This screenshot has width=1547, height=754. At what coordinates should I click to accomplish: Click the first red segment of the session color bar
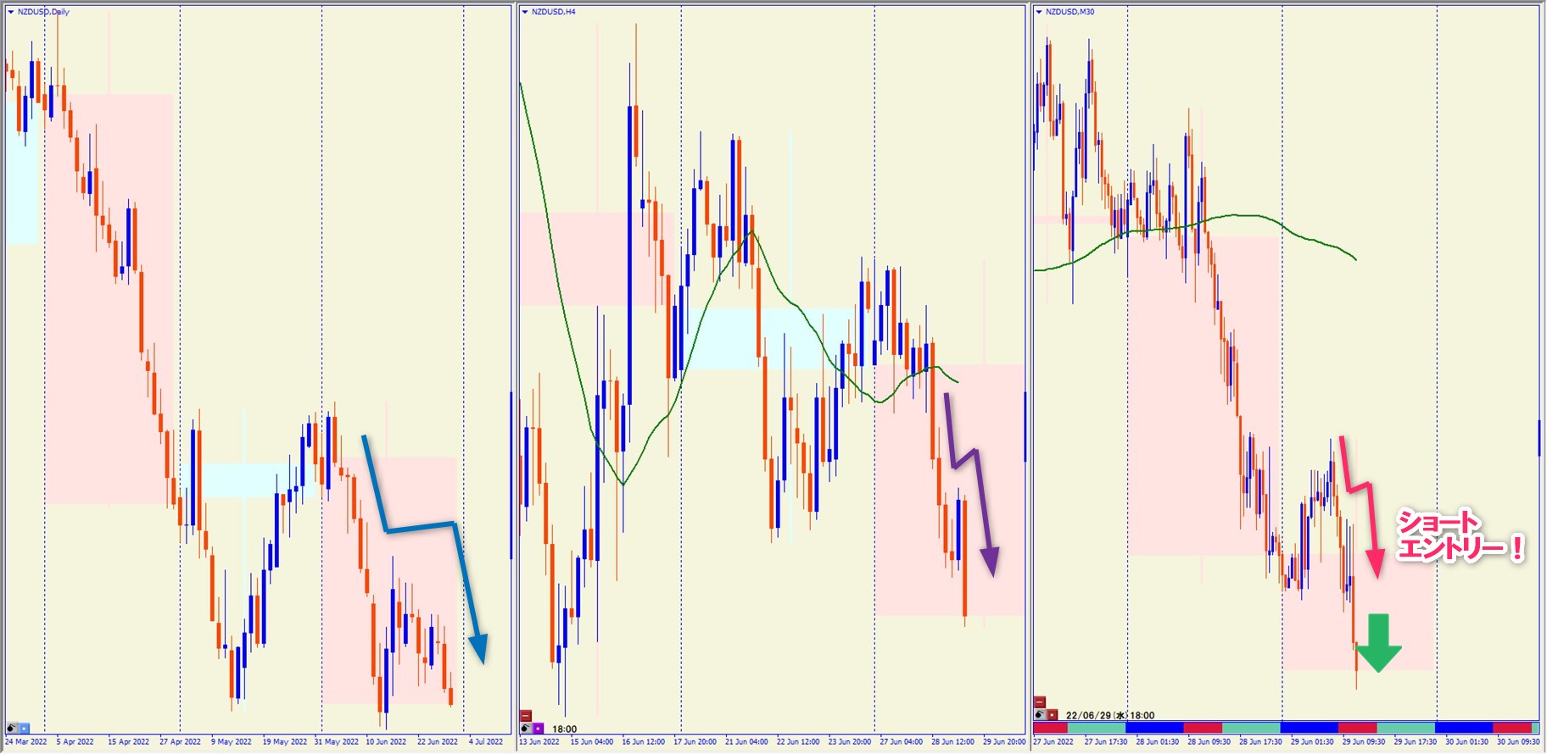point(1050,728)
